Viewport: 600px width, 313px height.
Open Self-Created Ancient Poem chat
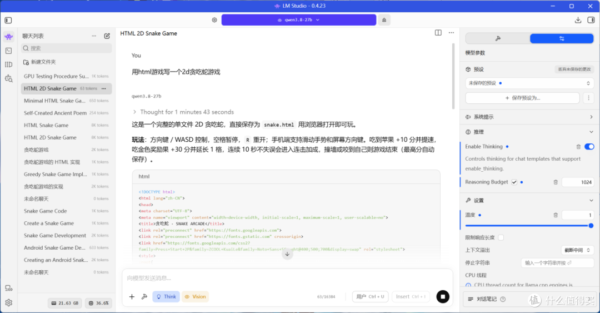[x=66, y=113]
